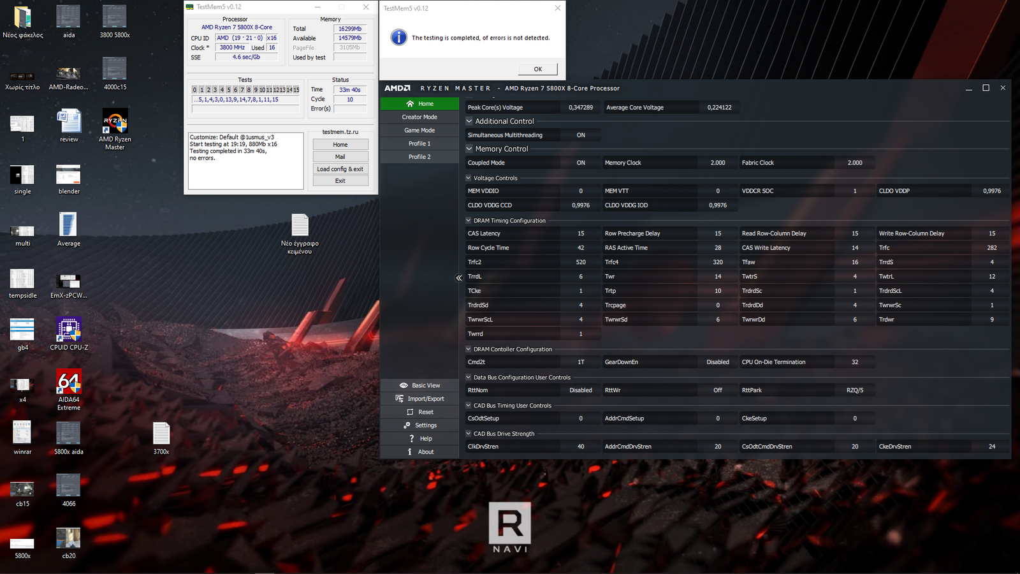The height and width of the screenshot is (574, 1020).
Task: Open the blender desktop file
Action: 69,179
